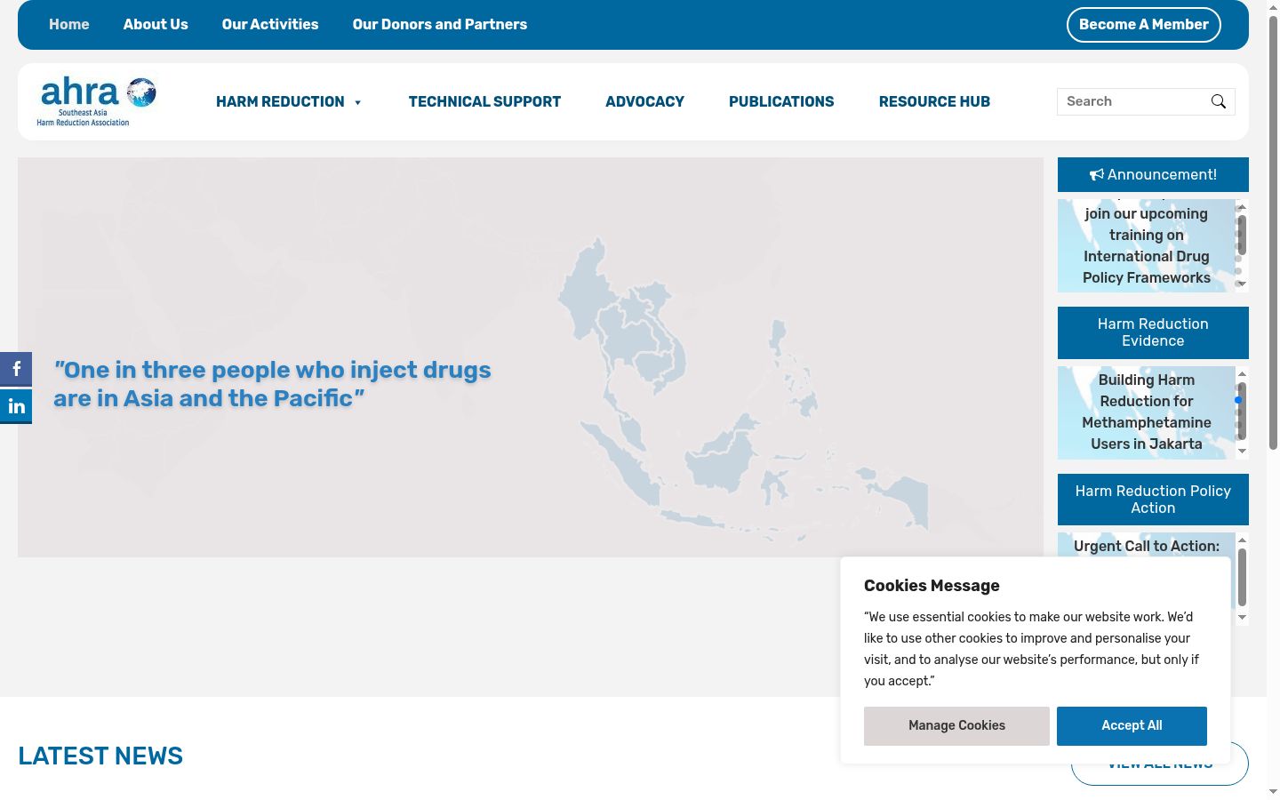Open Our Activities
1280x800 pixels.
coord(270,25)
